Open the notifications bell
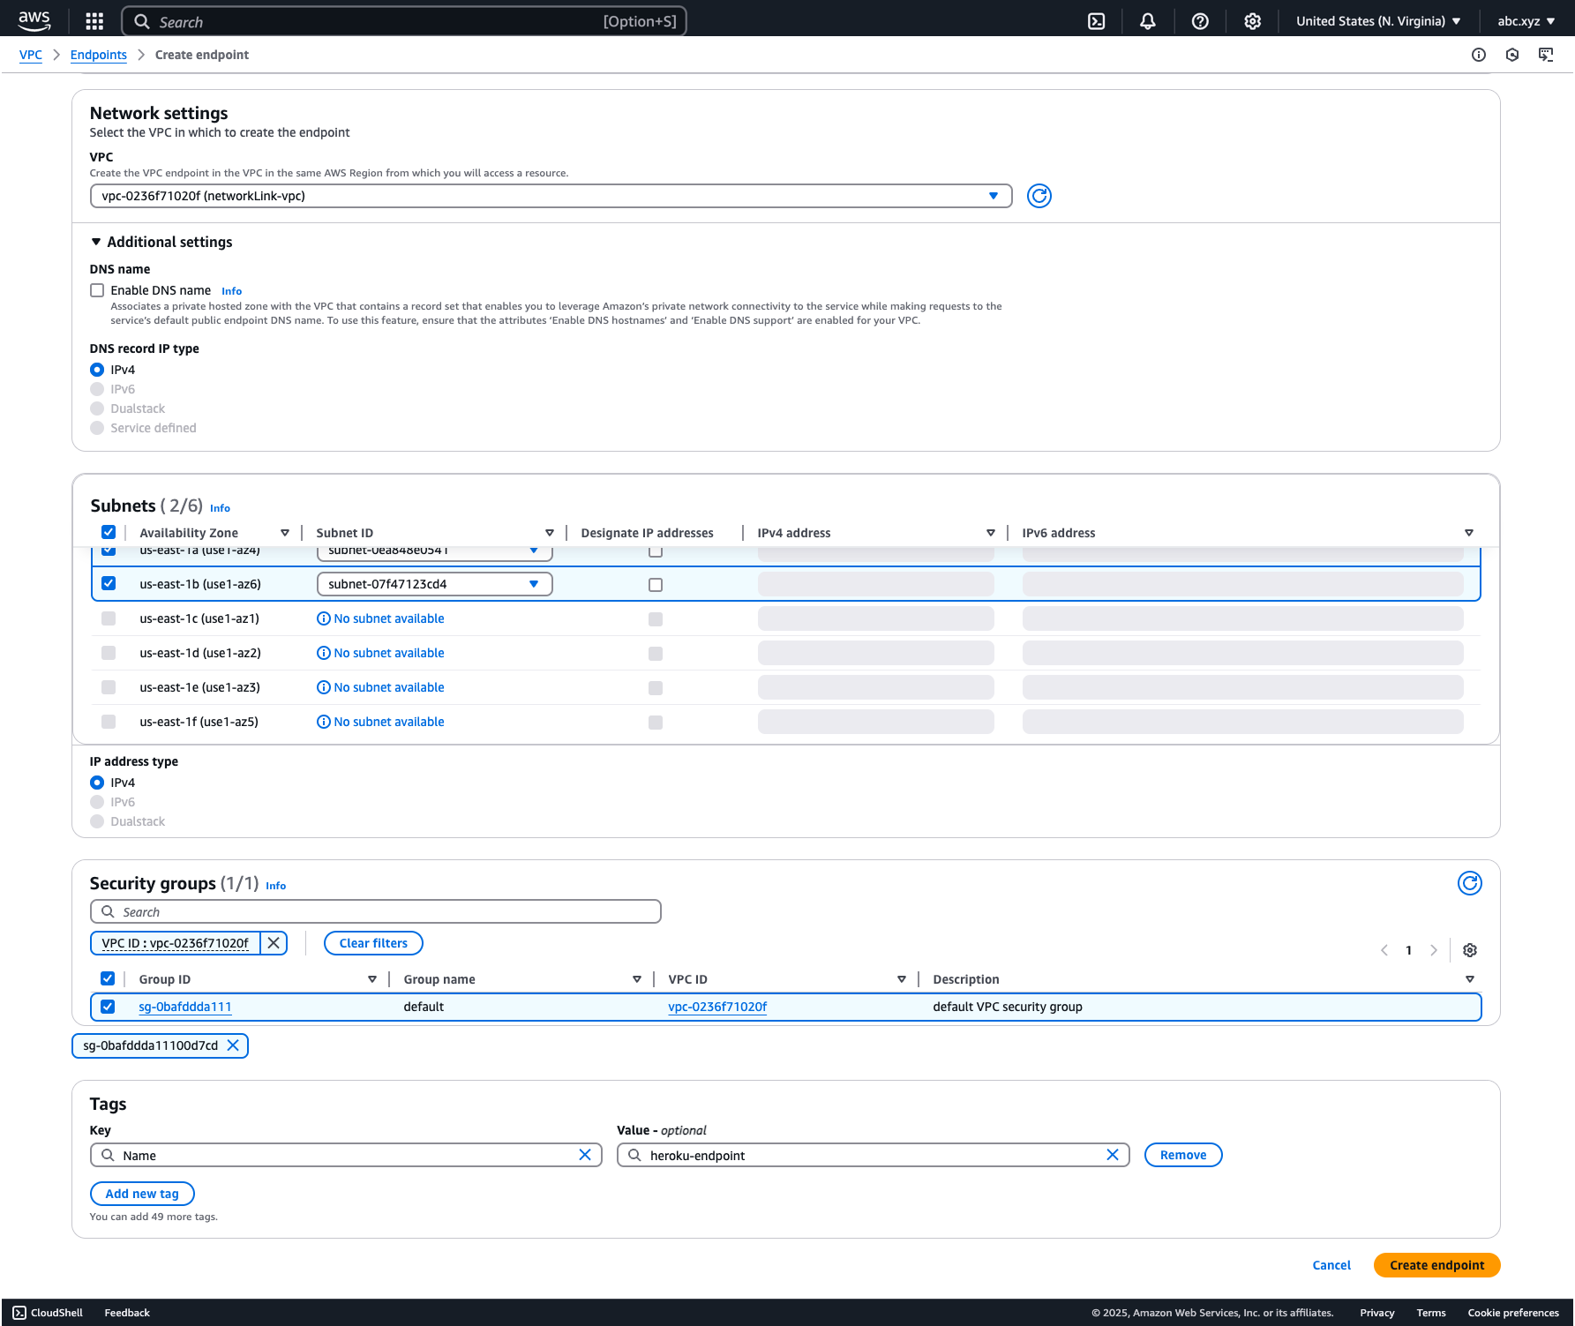The width and height of the screenshot is (1575, 1326). [x=1147, y=21]
